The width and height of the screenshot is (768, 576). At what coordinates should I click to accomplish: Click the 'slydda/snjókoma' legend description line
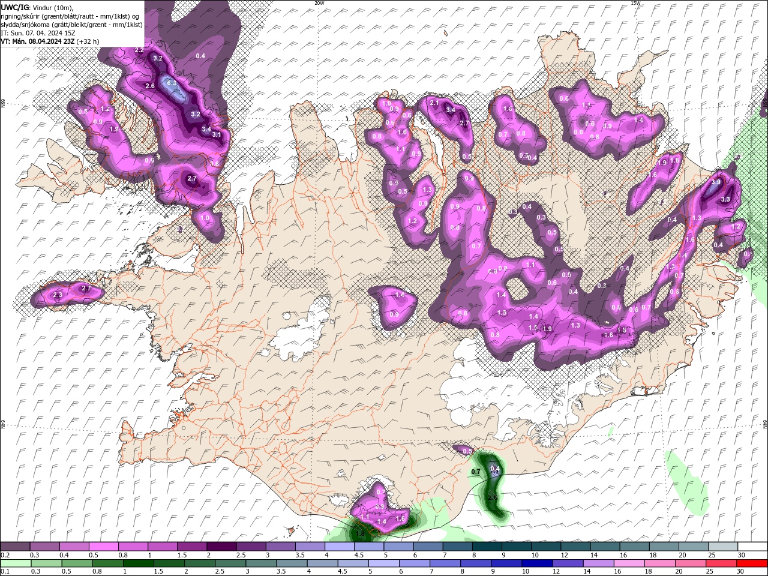coord(71,25)
